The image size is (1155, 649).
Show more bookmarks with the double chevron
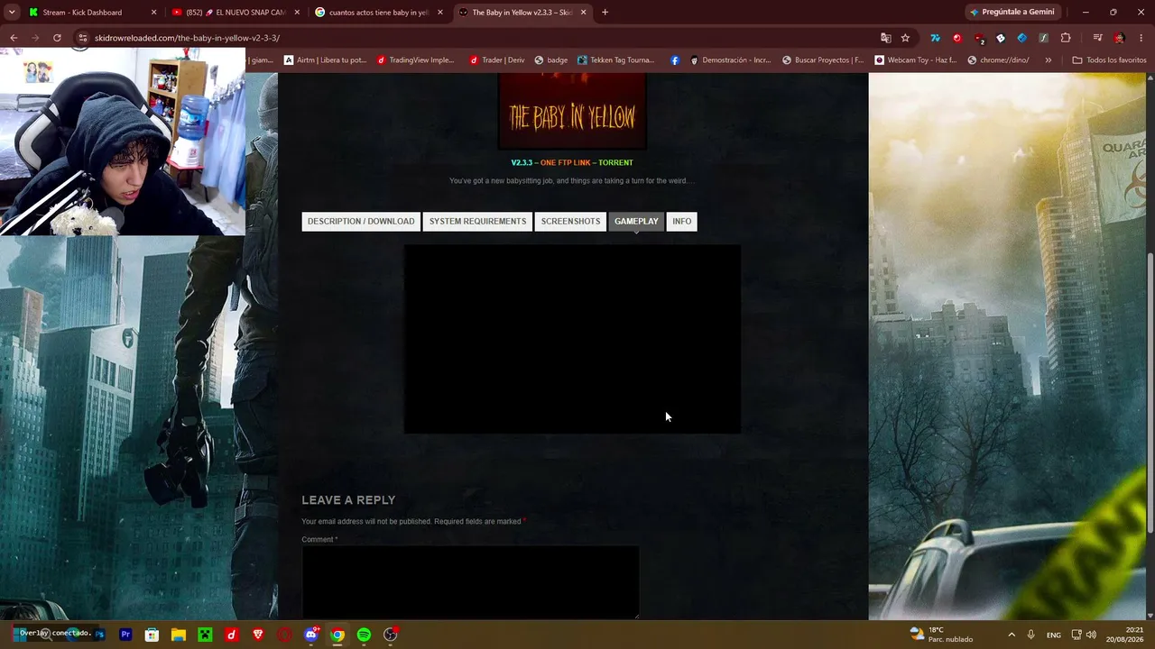click(x=1048, y=60)
